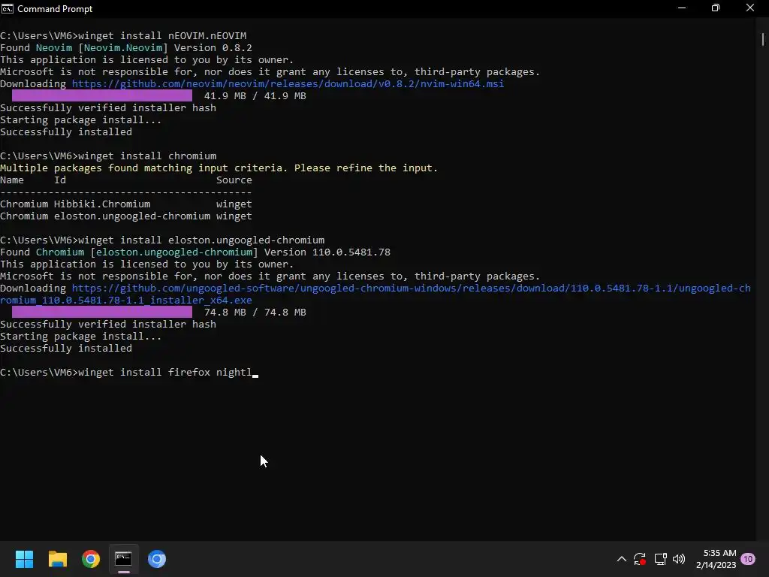Open the volume speaker tray icon
This screenshot has height=577, width=769.
(679, 559)
